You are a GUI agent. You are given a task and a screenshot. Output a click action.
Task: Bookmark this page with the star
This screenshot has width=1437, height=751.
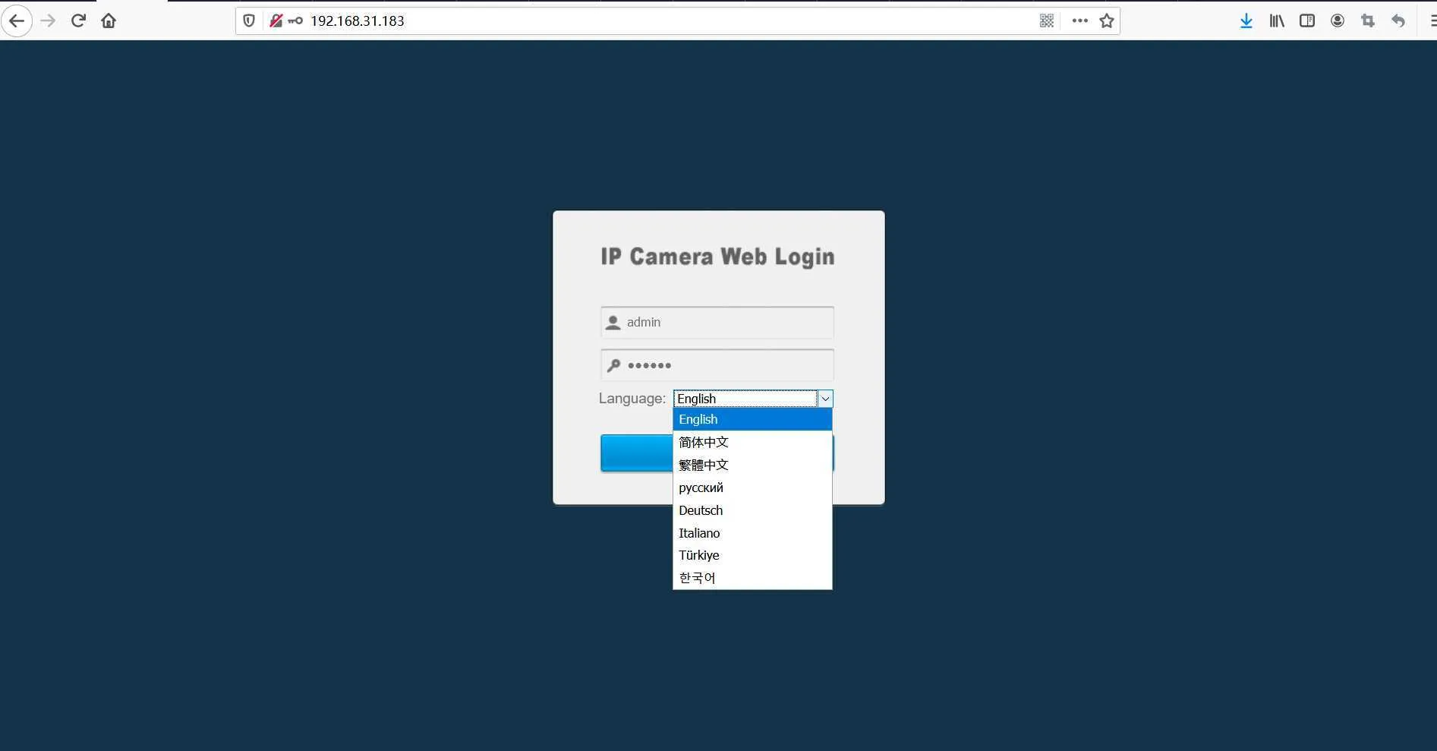[x=1107, y=21]
